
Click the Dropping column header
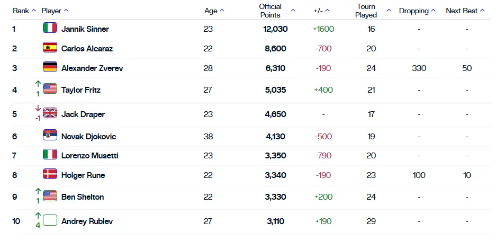point(414,11)
